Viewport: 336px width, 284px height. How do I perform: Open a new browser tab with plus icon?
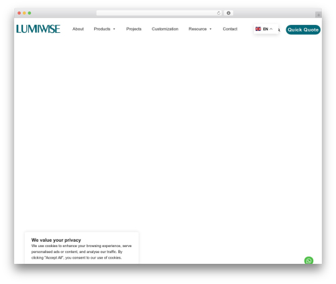pos(319,15)
